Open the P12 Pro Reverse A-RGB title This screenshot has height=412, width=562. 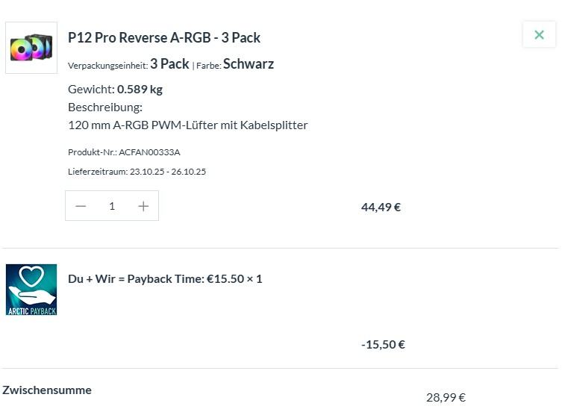(x=164, y=37)
